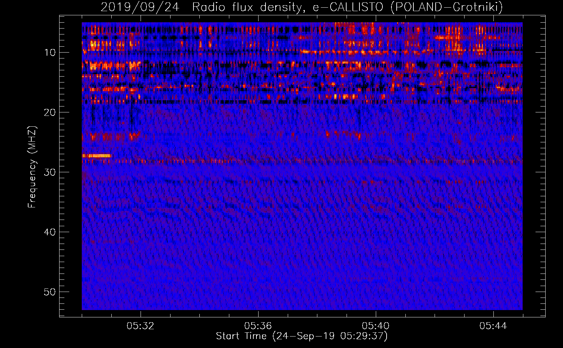Click the 20 frequency tick label on the left axis
This screenshot has height=348, width=563.
(x=50, y=112)
